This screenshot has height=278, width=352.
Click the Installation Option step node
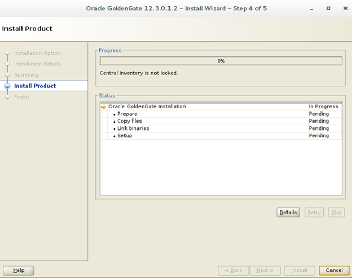tap(7, 53)
